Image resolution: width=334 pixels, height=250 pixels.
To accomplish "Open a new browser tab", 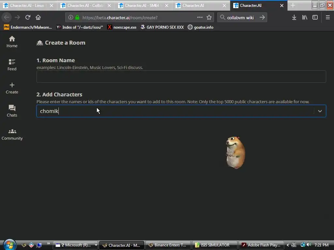I will point(293,6).
